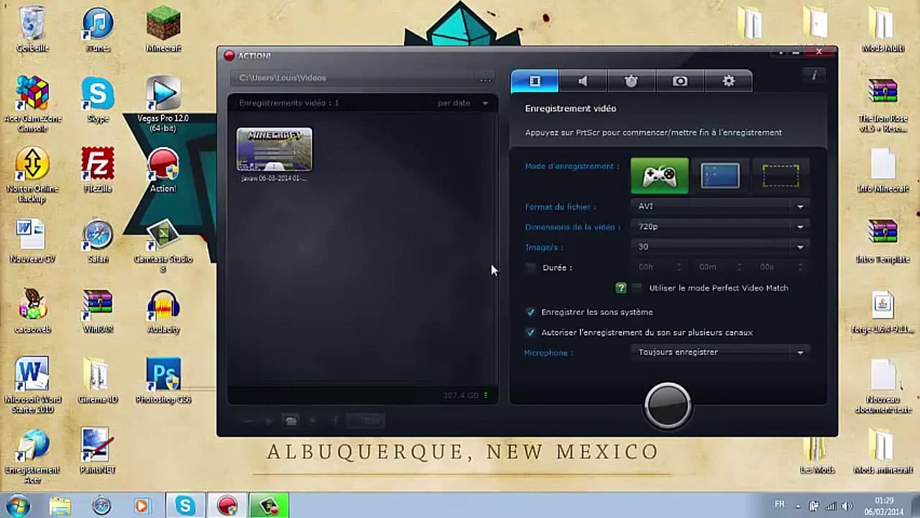Select the cacaoweb desktop icon
This screenshot has width=920, height=518.
coord(32,312)
